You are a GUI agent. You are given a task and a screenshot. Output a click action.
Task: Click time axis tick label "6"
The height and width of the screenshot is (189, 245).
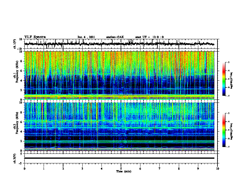coord(140,169)
